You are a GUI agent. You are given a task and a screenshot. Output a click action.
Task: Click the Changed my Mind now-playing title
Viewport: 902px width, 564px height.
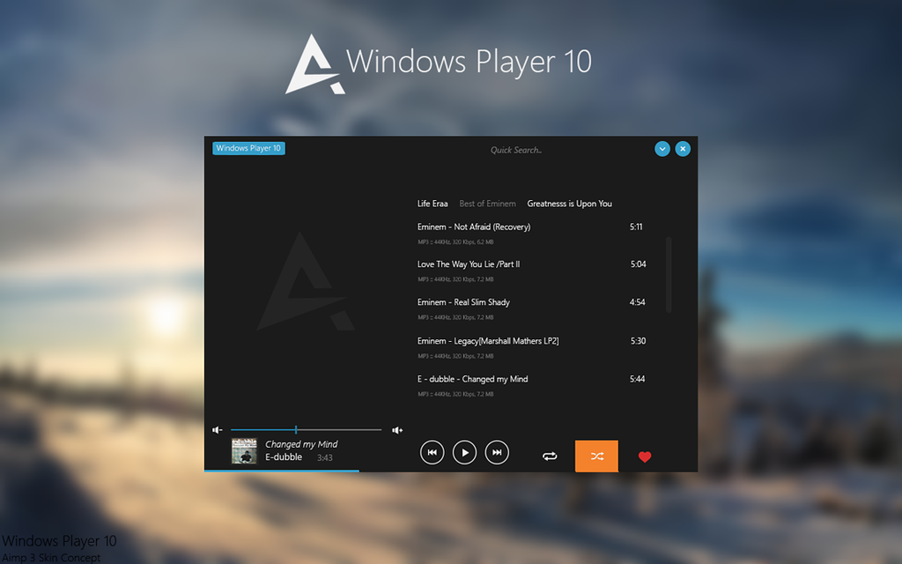301,444
